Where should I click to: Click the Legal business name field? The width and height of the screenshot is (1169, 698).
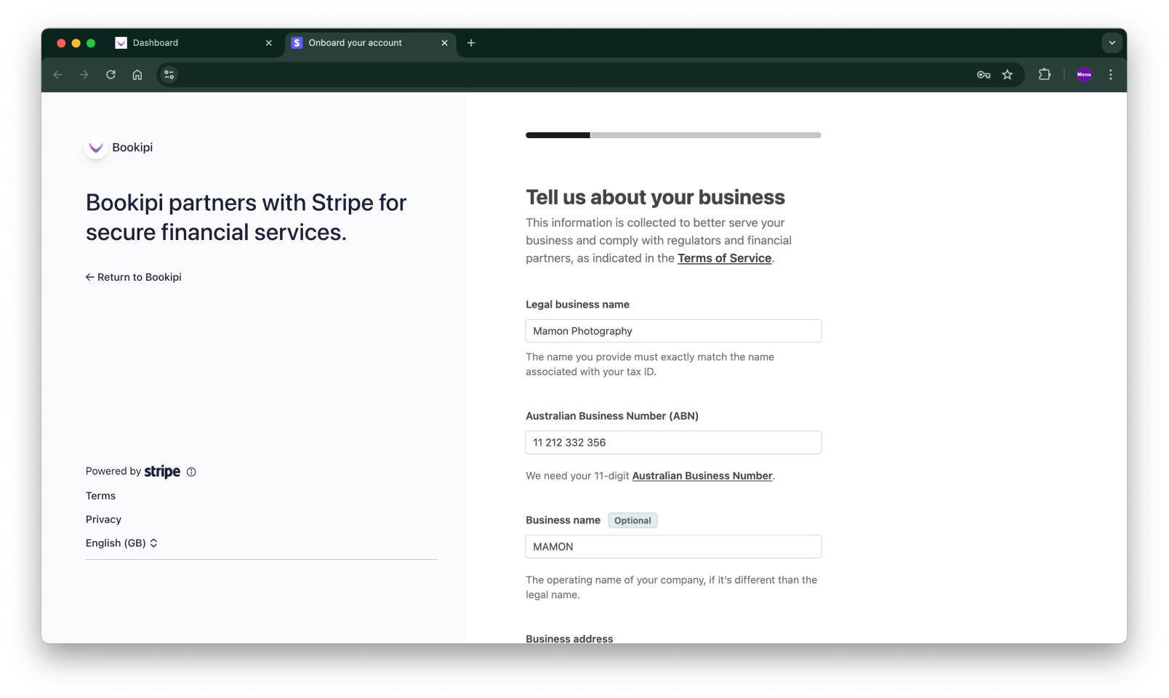coord(672,331)
